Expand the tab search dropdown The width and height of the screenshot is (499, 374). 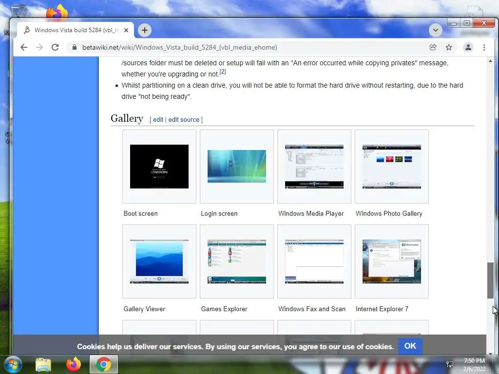point(435,30)
